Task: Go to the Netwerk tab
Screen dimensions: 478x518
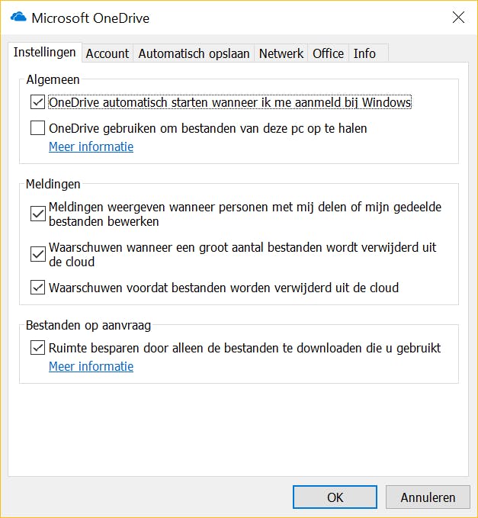Action: pos(281,53)
